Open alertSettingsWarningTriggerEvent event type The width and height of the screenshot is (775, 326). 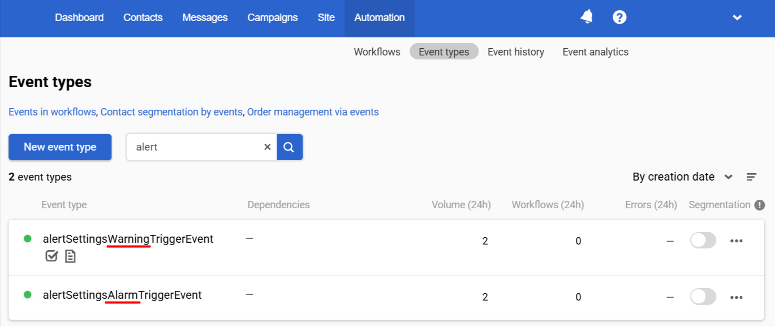(x=128, y=239)
